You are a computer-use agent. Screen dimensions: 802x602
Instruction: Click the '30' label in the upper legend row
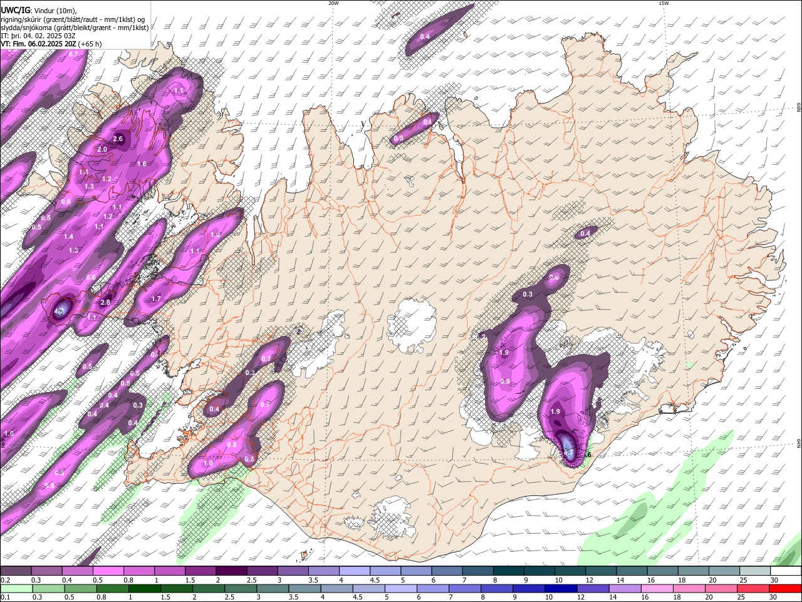click(774, 580)
